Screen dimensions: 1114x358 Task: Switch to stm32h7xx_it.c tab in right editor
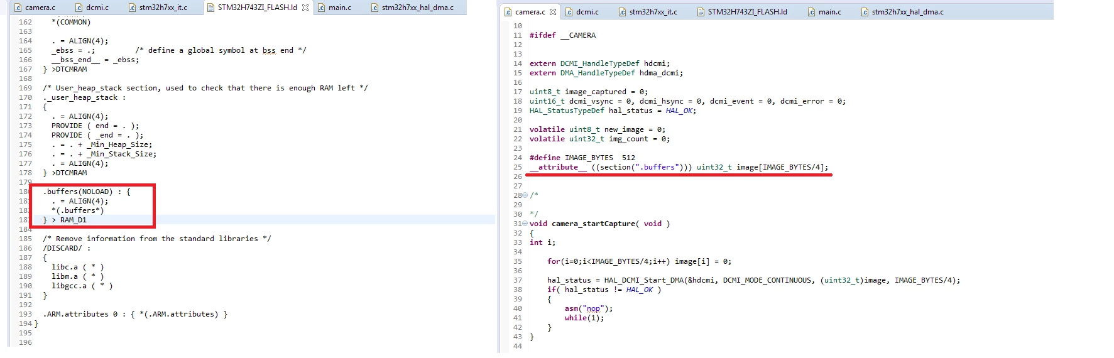653,12
